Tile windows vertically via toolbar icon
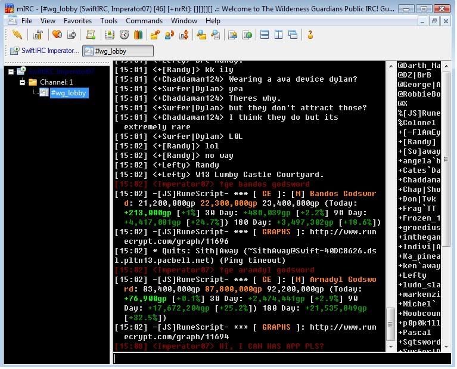This screenshot has height=369, width=457. [x=279, y=35]
